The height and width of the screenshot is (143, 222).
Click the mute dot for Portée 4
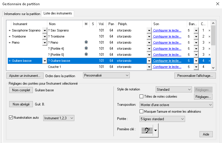tap(86, 48)
